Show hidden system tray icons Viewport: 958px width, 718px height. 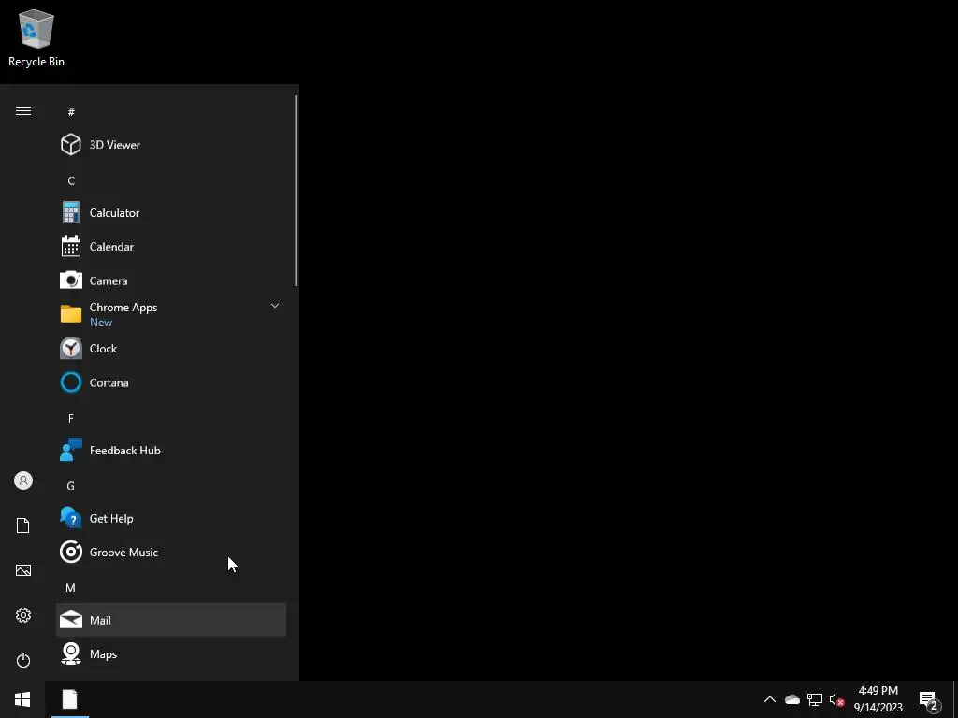(x=770, y=699)
